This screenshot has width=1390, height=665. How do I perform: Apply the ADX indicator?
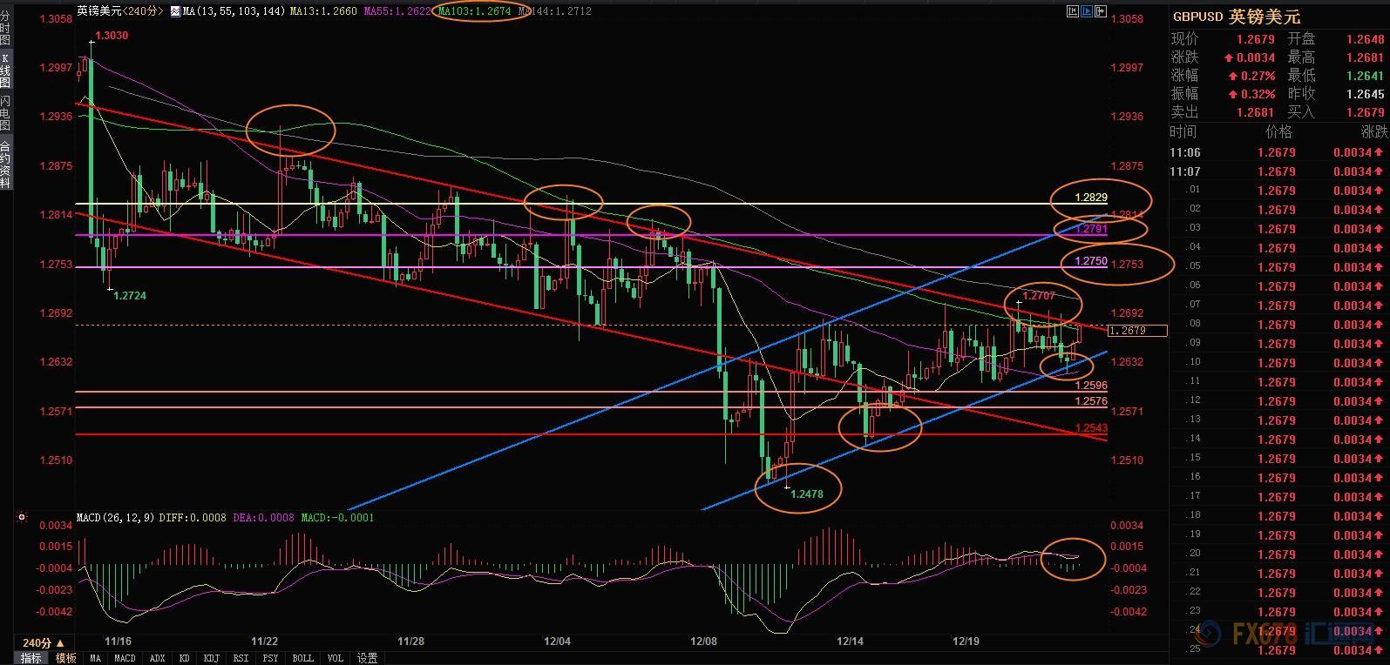point(157,658)
